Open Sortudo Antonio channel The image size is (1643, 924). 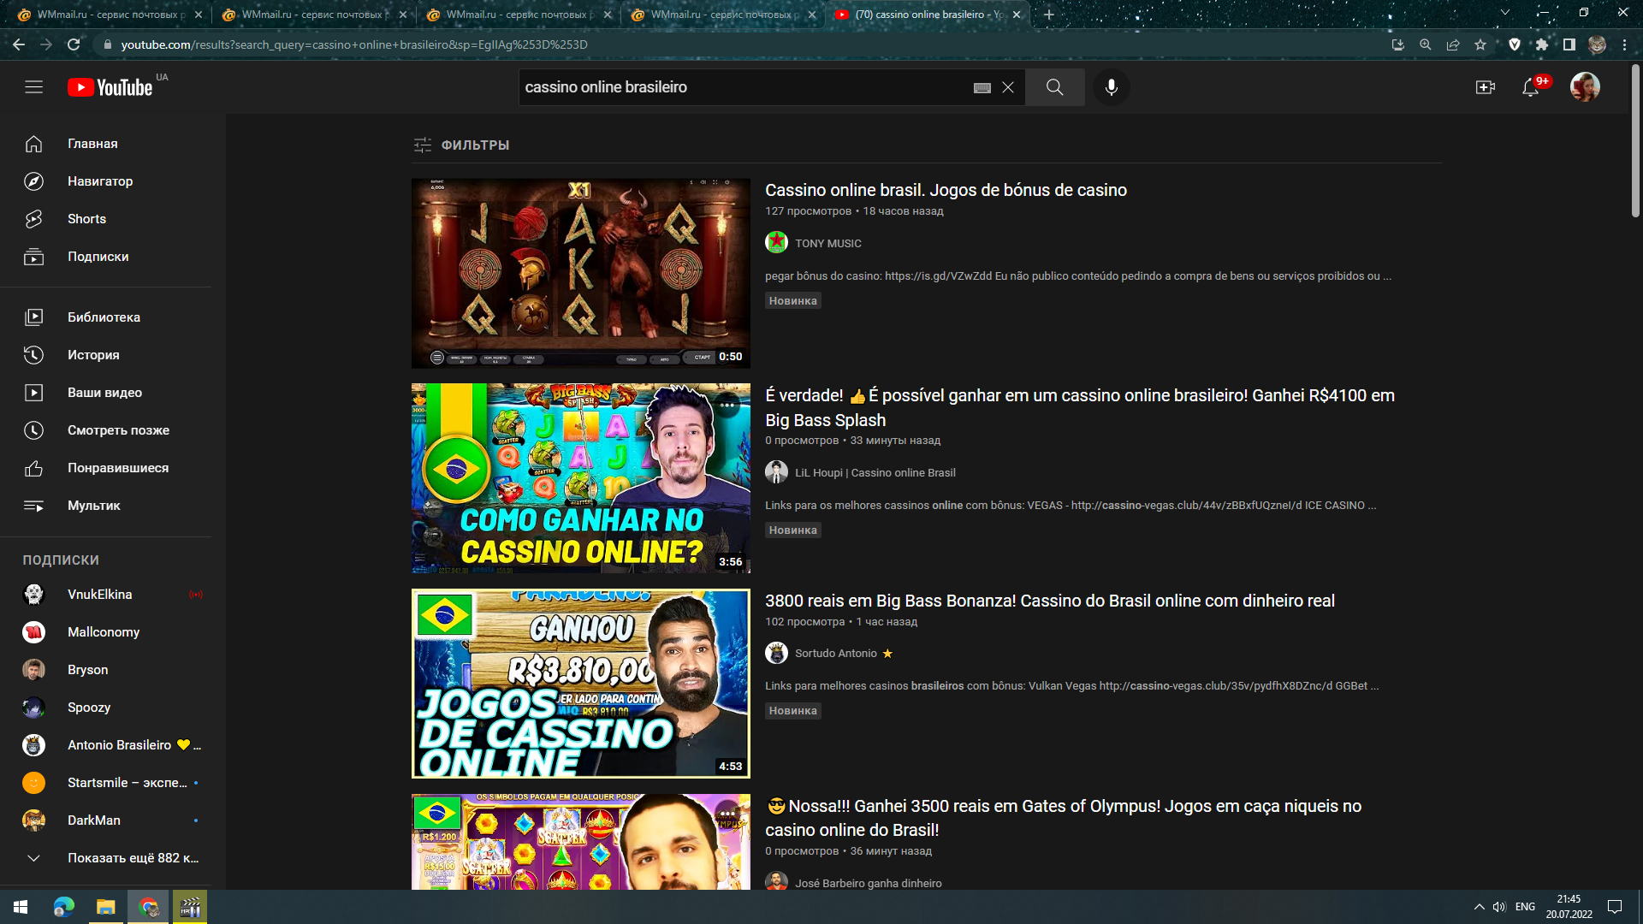[x=835, y=654]
